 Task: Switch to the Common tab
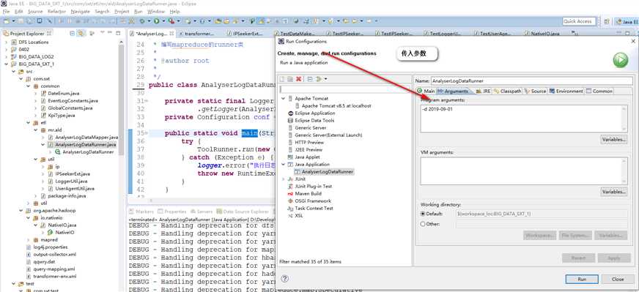pyautogui.click(x=599, y=91)
